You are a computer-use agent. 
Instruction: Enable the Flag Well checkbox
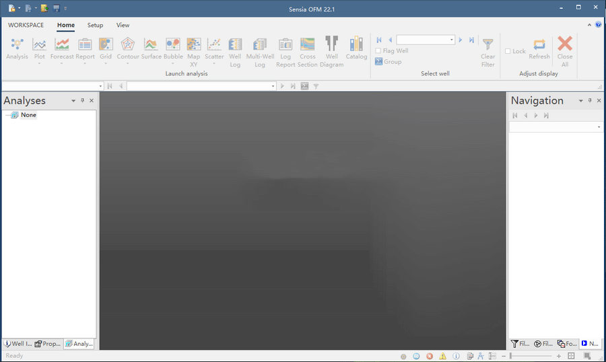click(378, 51)
